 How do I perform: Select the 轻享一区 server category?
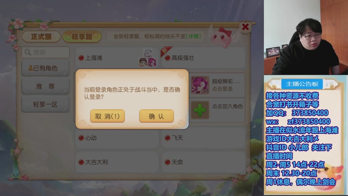[45, 104]
